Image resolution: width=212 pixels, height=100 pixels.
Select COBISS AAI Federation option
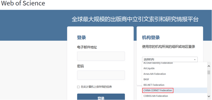point(174,96)
